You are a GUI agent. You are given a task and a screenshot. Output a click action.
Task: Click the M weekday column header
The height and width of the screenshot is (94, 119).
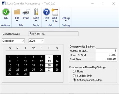pos(17,48)
